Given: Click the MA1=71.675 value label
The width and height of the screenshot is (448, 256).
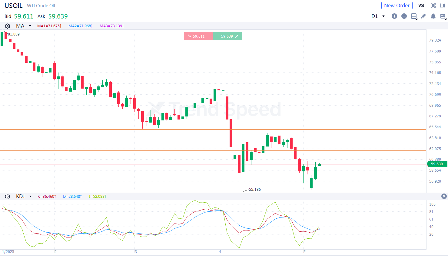Looking at the screenshot, I should click(49, 26).
